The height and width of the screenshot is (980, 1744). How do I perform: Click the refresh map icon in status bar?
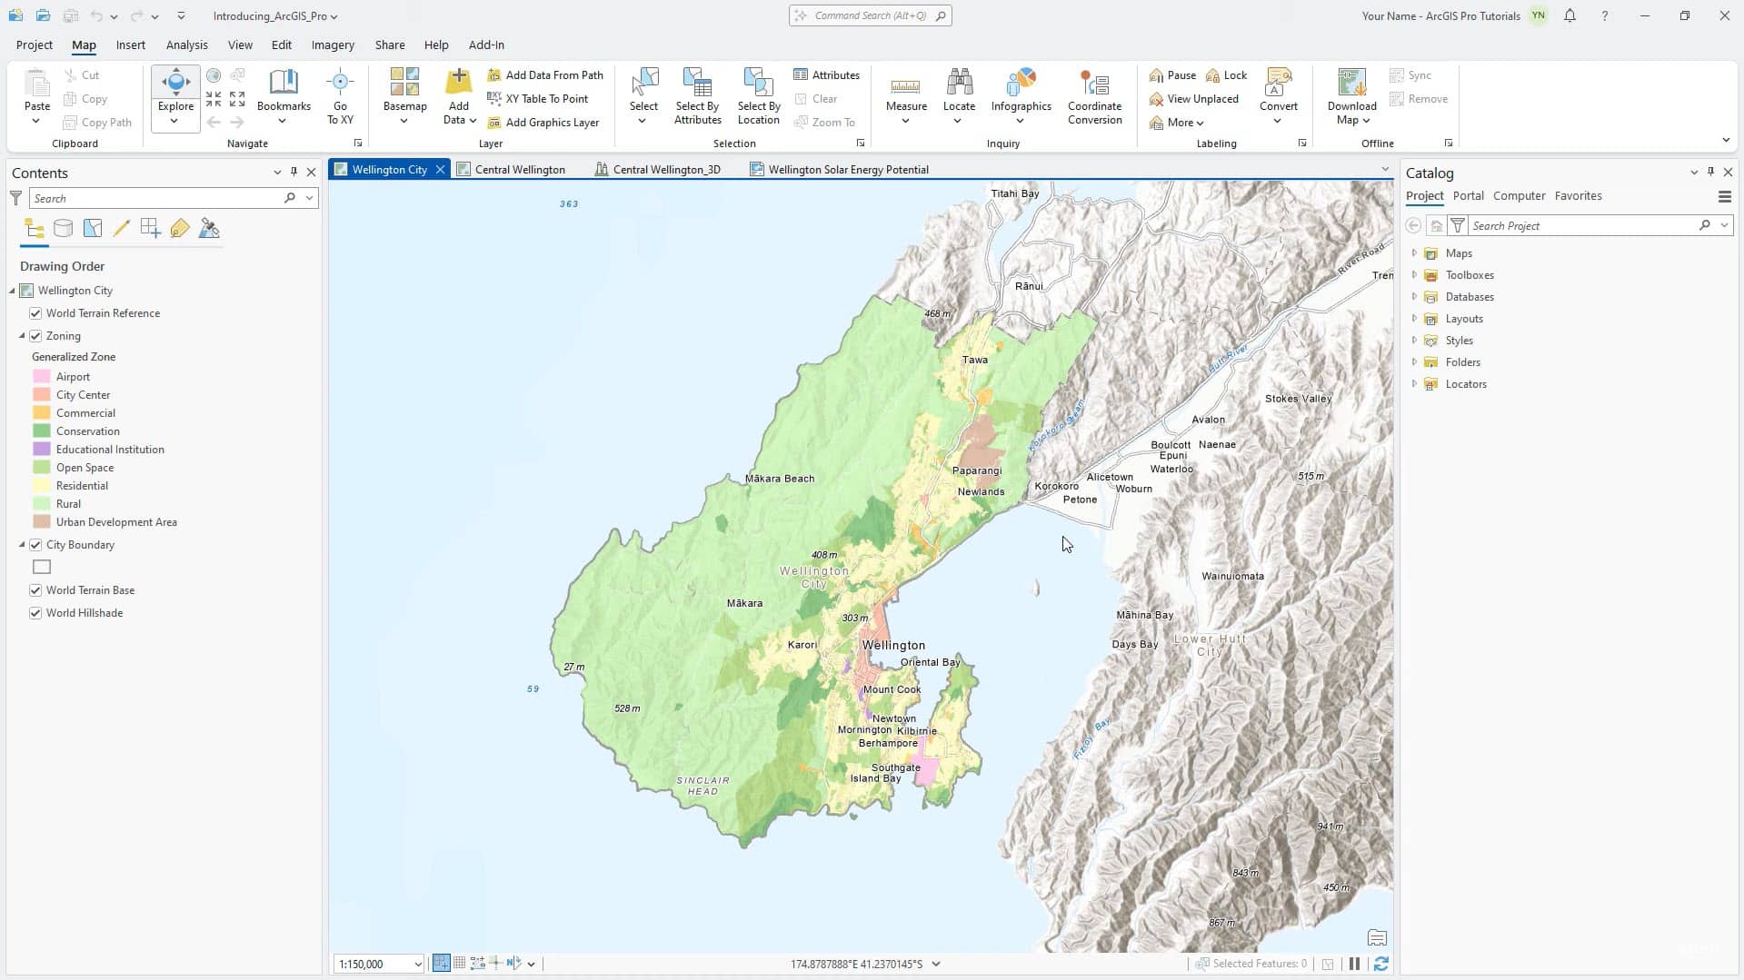(x=1380, y=964)
